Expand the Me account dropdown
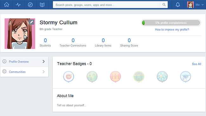 [x=200, y=5]
